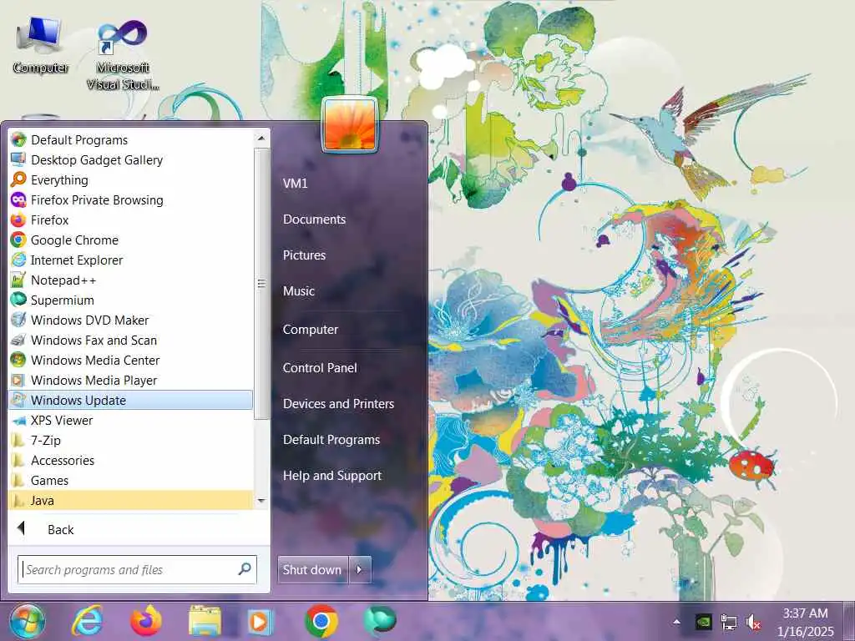Open Computer from the Start menu right pane
This screenshot has width=855, height=641.
pyautogui.click(x=311, y=329)
